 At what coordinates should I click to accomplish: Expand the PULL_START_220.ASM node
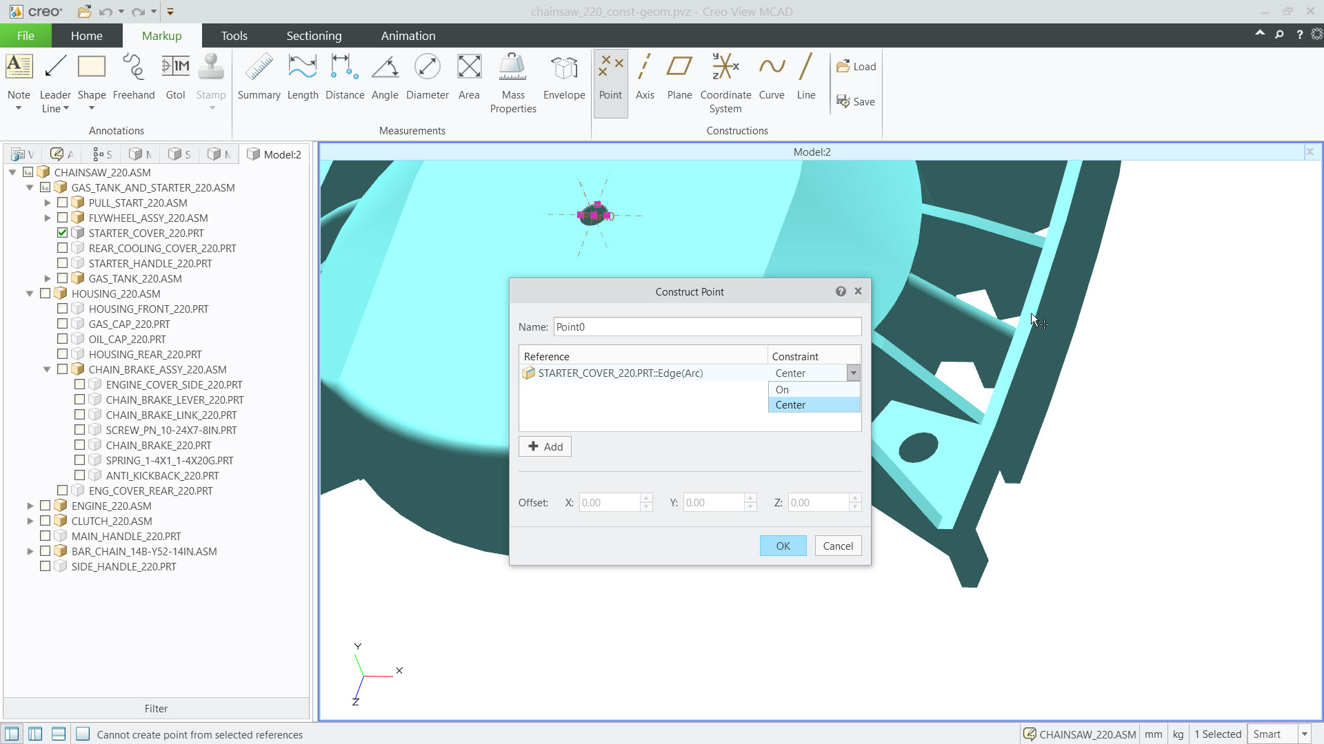[x=48, y=203]
